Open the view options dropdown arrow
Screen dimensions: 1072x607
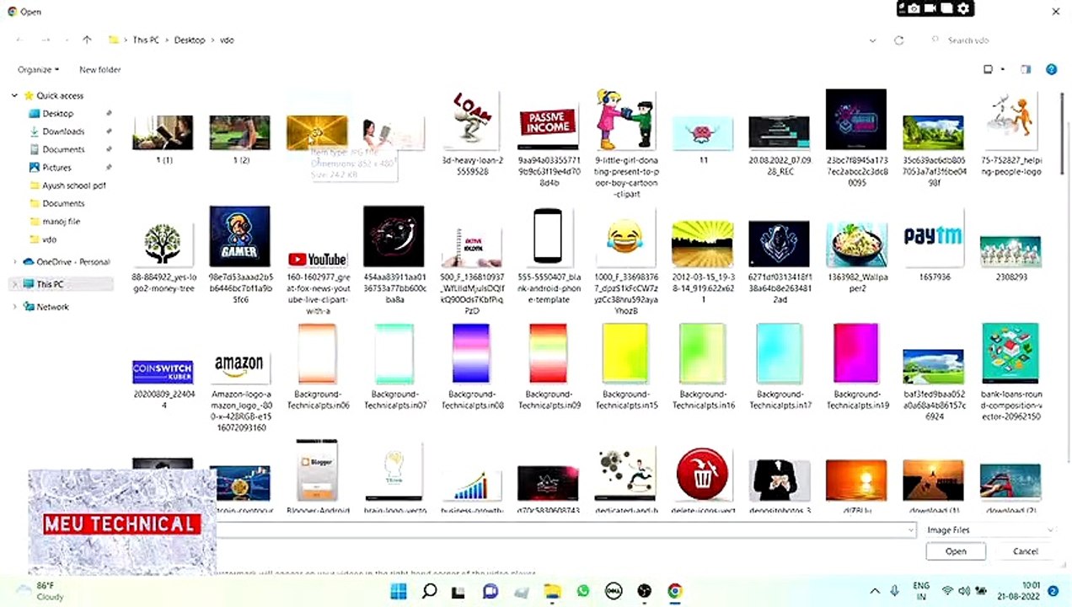pyautogui.click(x=1003, y=70)
